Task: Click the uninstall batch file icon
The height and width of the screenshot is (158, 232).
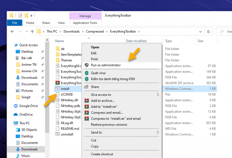Action: [x=58, y=134]
